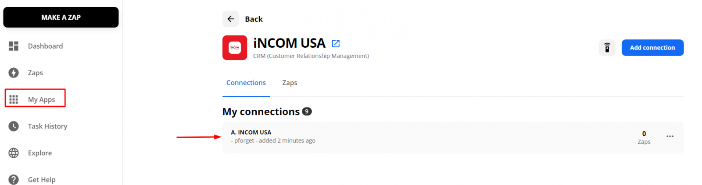The image size is (702, 185).
Task: Click the Get Help sidebar label
Action: (x=42, y=180)
